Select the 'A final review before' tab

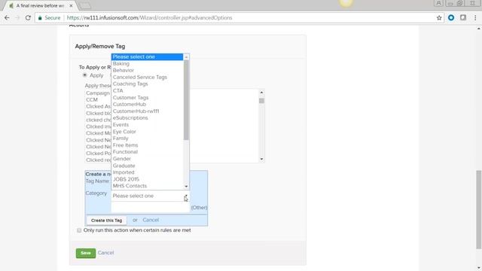40,5
